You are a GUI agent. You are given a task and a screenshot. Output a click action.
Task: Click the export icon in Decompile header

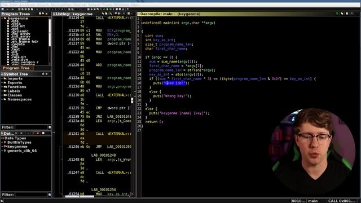[347, 14]
